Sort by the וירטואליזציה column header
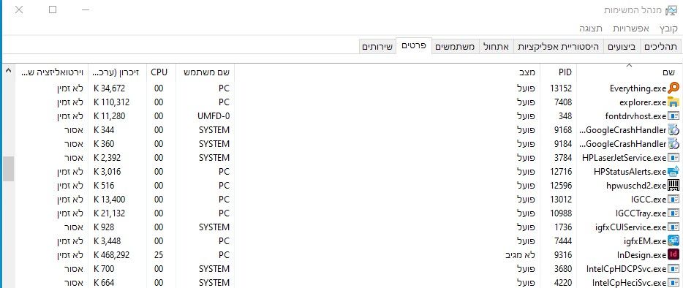683x288 pixels. click(x=51, y=72)
